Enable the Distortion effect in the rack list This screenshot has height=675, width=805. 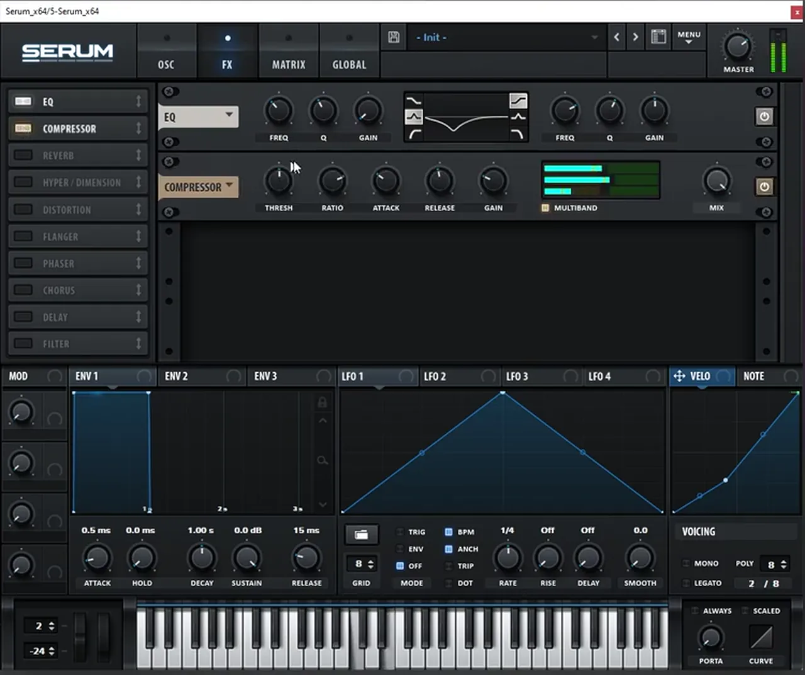[x=23, y=209]
